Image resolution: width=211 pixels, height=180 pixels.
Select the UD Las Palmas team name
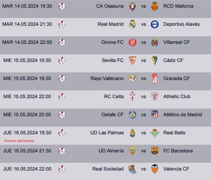(107, 133)
